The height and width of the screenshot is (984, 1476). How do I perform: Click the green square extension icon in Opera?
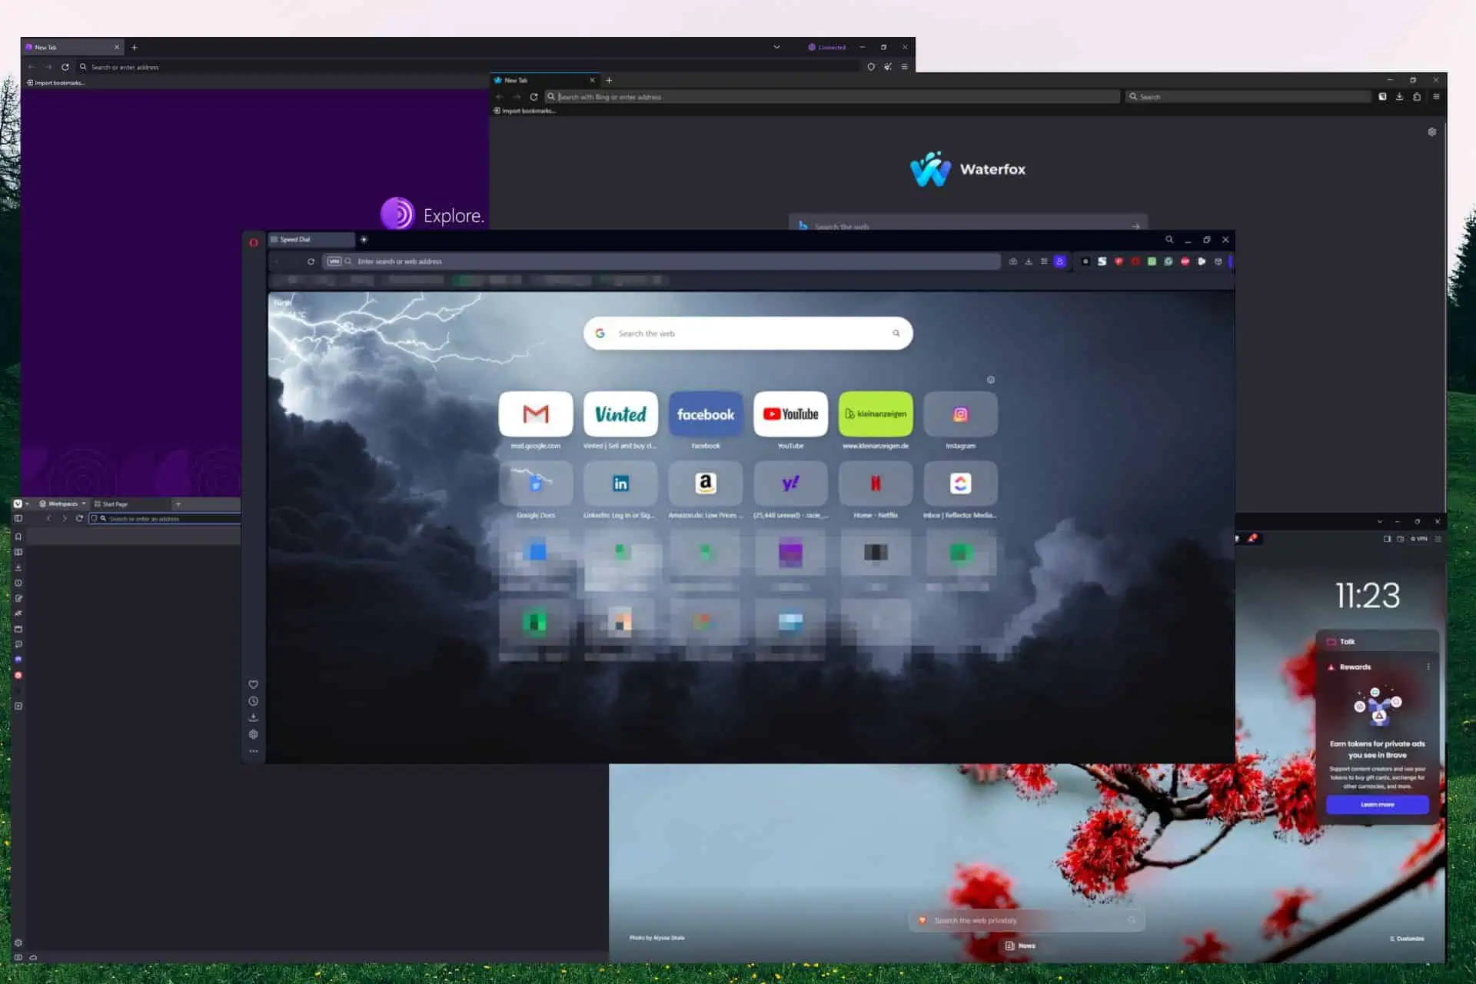[1152, 261]
